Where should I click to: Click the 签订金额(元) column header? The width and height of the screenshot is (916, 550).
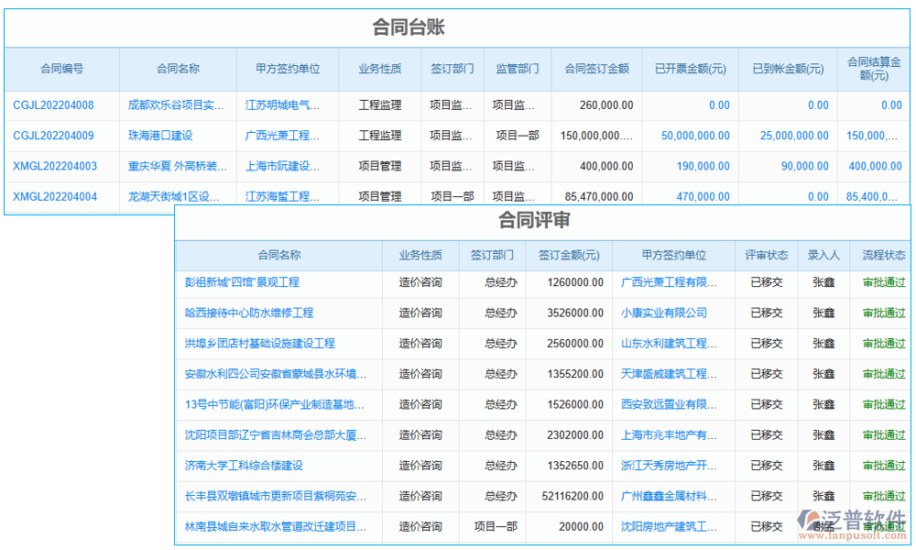click(569, 256)
